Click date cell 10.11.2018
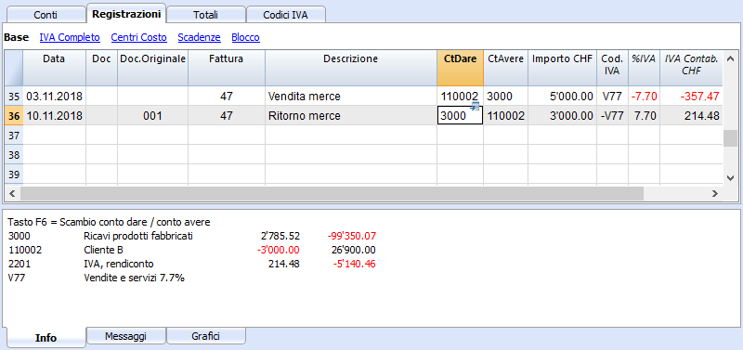 (x=54, y=116)
